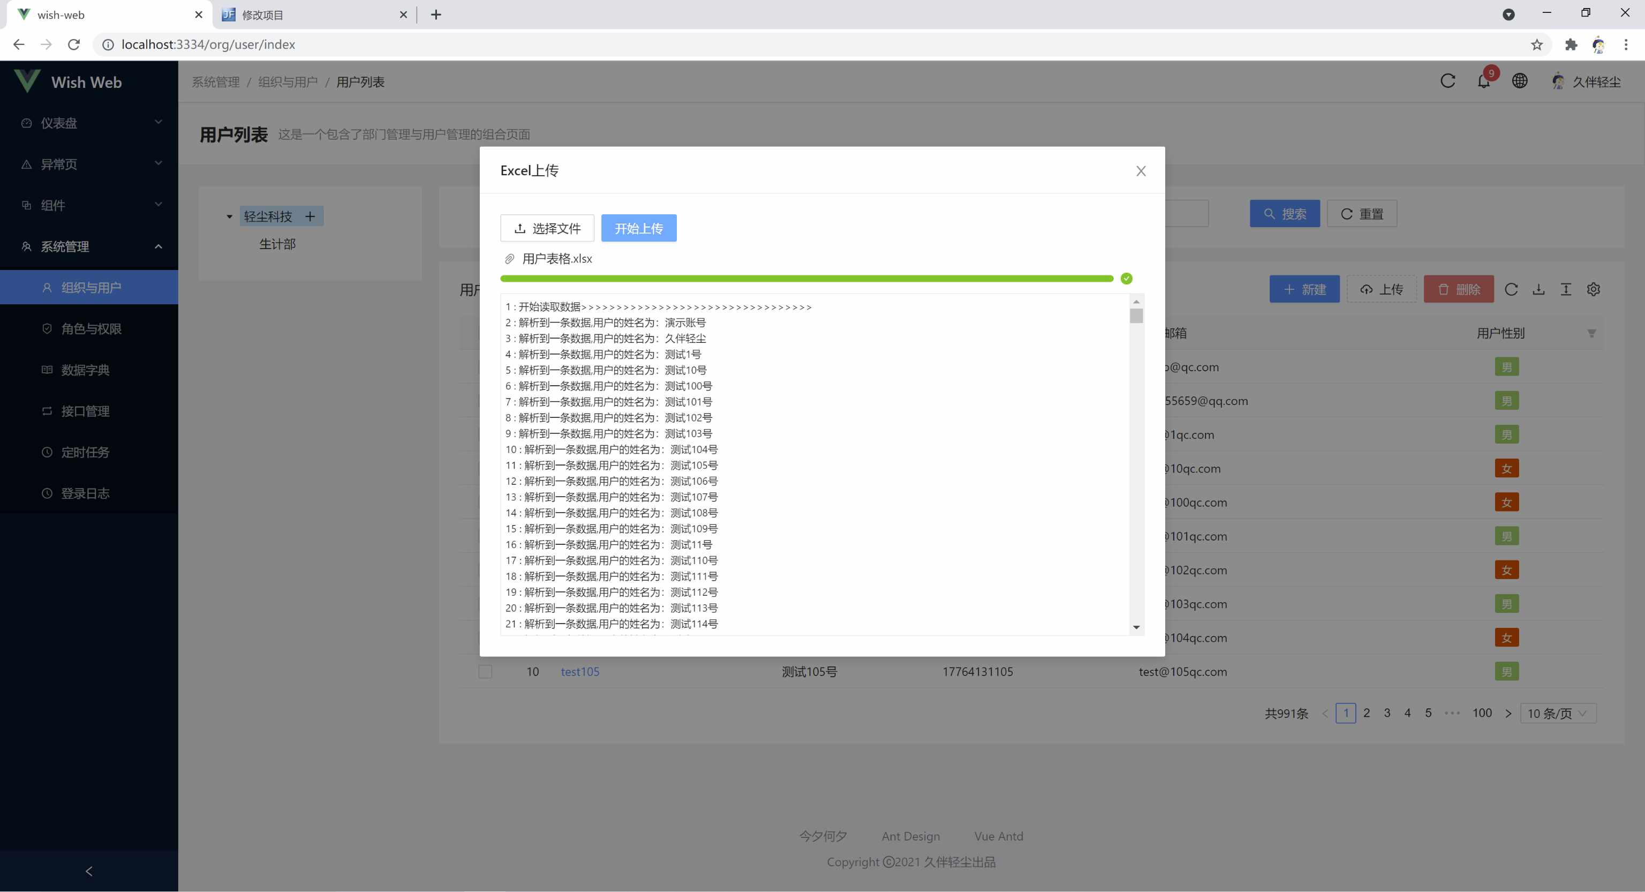Collapse the sidebar with bottom arrow
Image resolution: width=1645 pixels, height=892 pixels.
tap(89, 871)
